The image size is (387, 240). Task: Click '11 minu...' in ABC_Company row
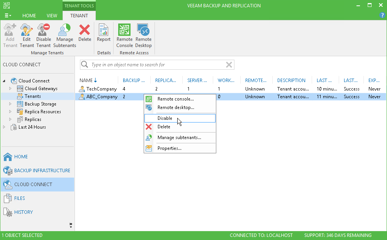tap(327, 97)
